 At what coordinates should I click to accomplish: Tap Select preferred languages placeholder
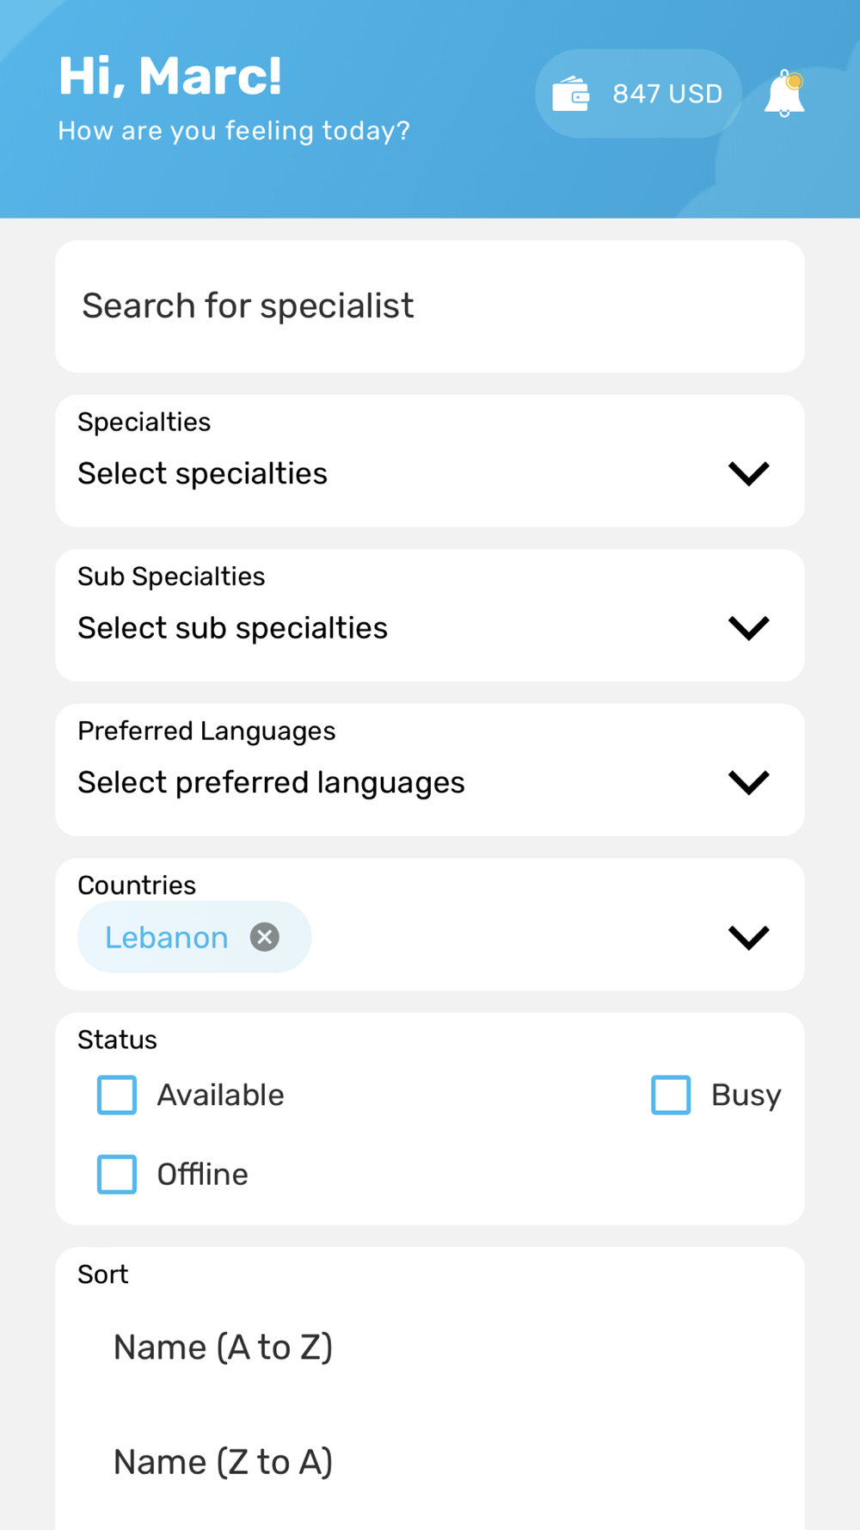pos(271,782)
